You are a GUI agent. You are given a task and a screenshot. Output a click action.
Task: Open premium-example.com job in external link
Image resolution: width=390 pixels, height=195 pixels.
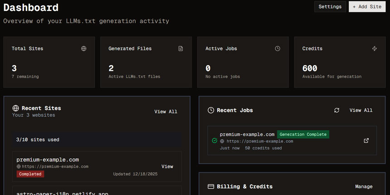pos(366,141)
